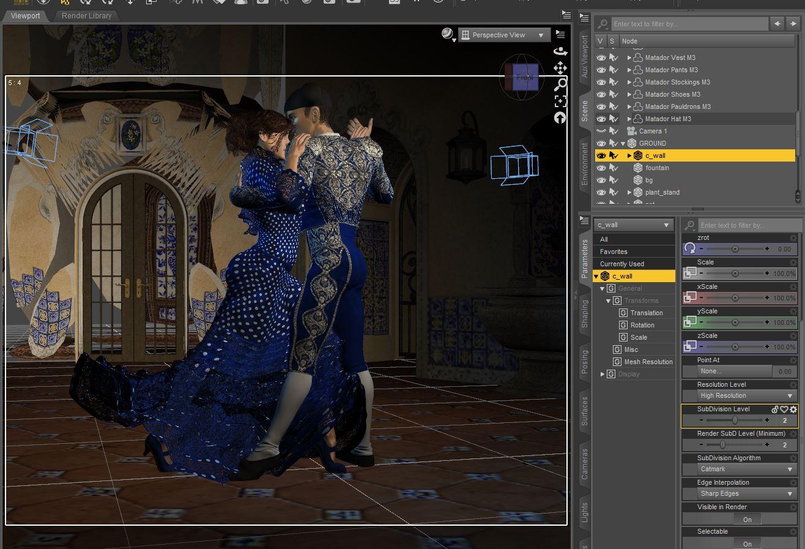The width and height of the screenshot is (805, 549).
Task: Open the Resolution Level dropdown
Action: (x=746, y=395)
